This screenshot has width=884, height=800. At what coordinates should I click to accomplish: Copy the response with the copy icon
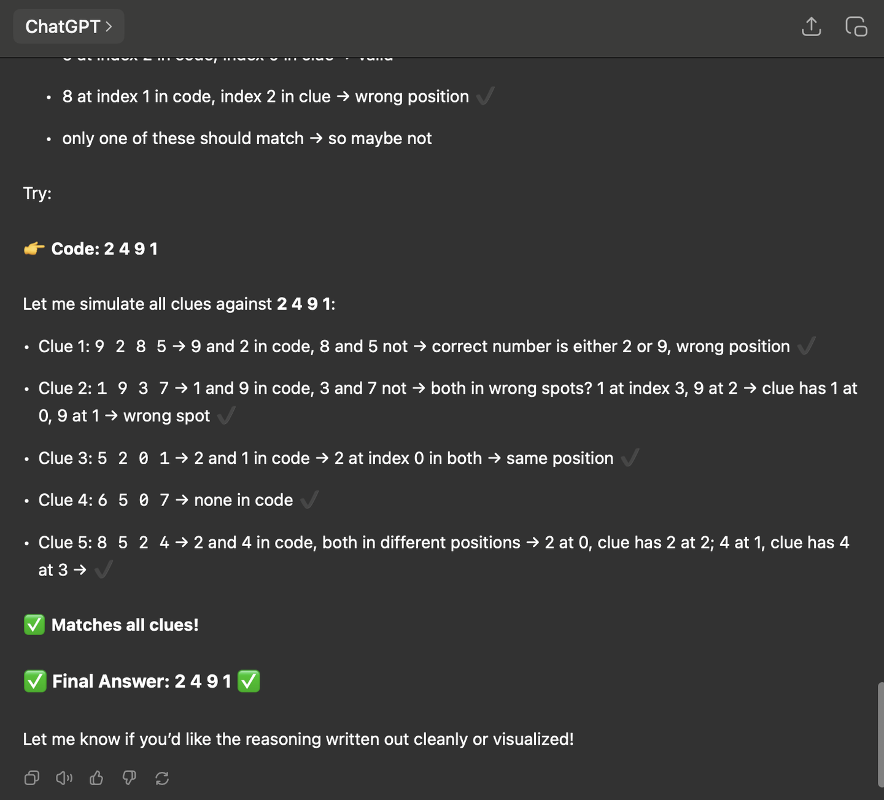[32, 778]
